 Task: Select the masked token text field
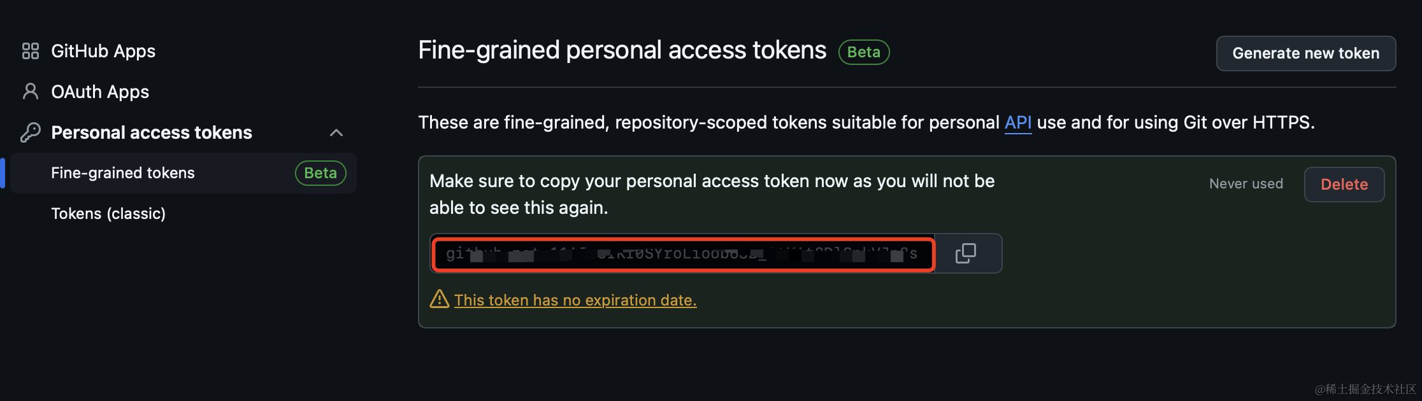pyautogui.click(x=682, y=253)
